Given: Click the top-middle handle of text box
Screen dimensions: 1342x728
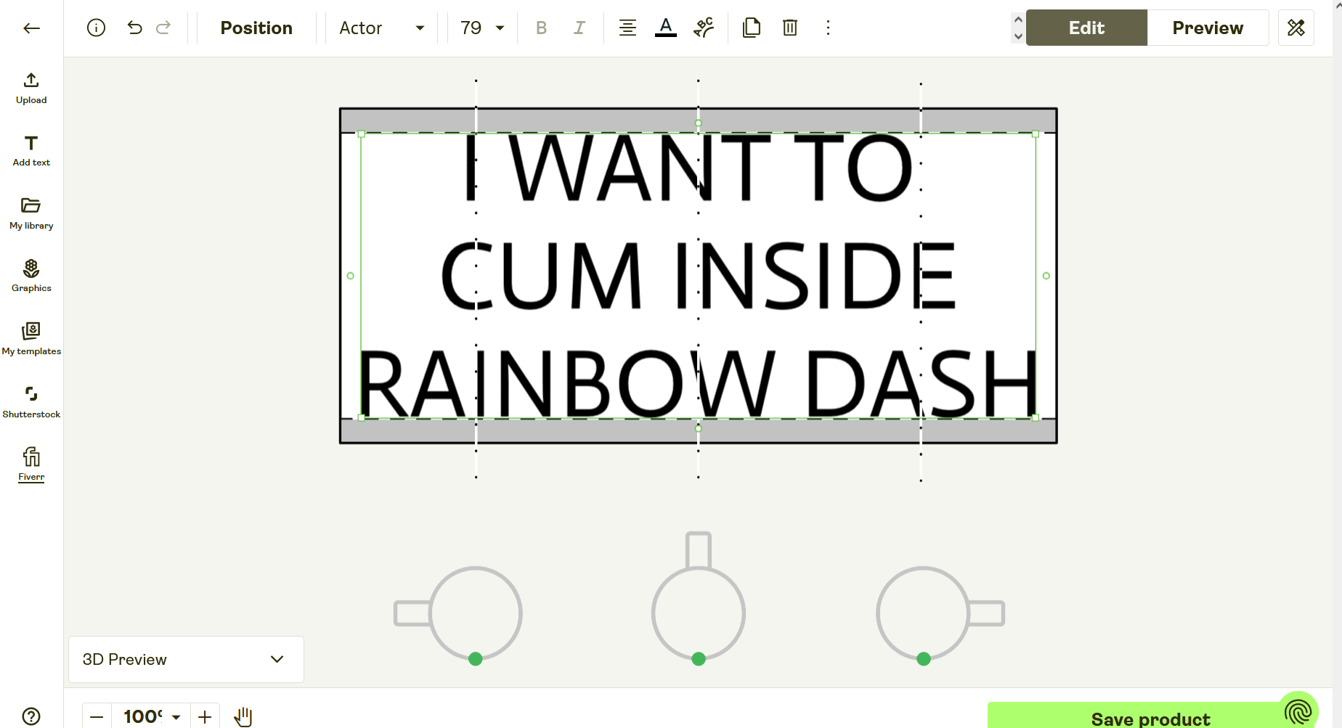Looking at the screenshot, I should click(x=699, y=123).
